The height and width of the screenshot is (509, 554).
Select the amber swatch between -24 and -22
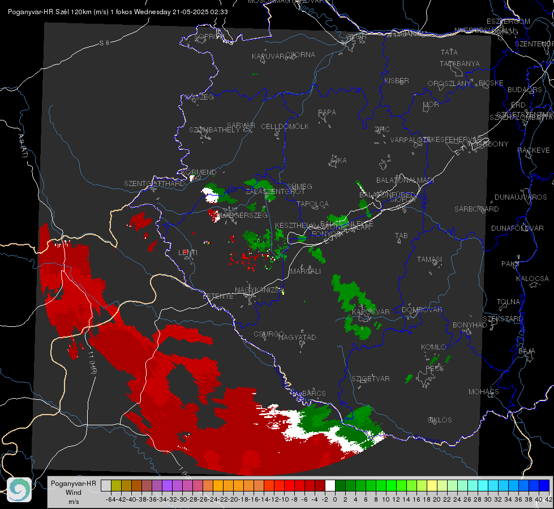coord(218,486)
